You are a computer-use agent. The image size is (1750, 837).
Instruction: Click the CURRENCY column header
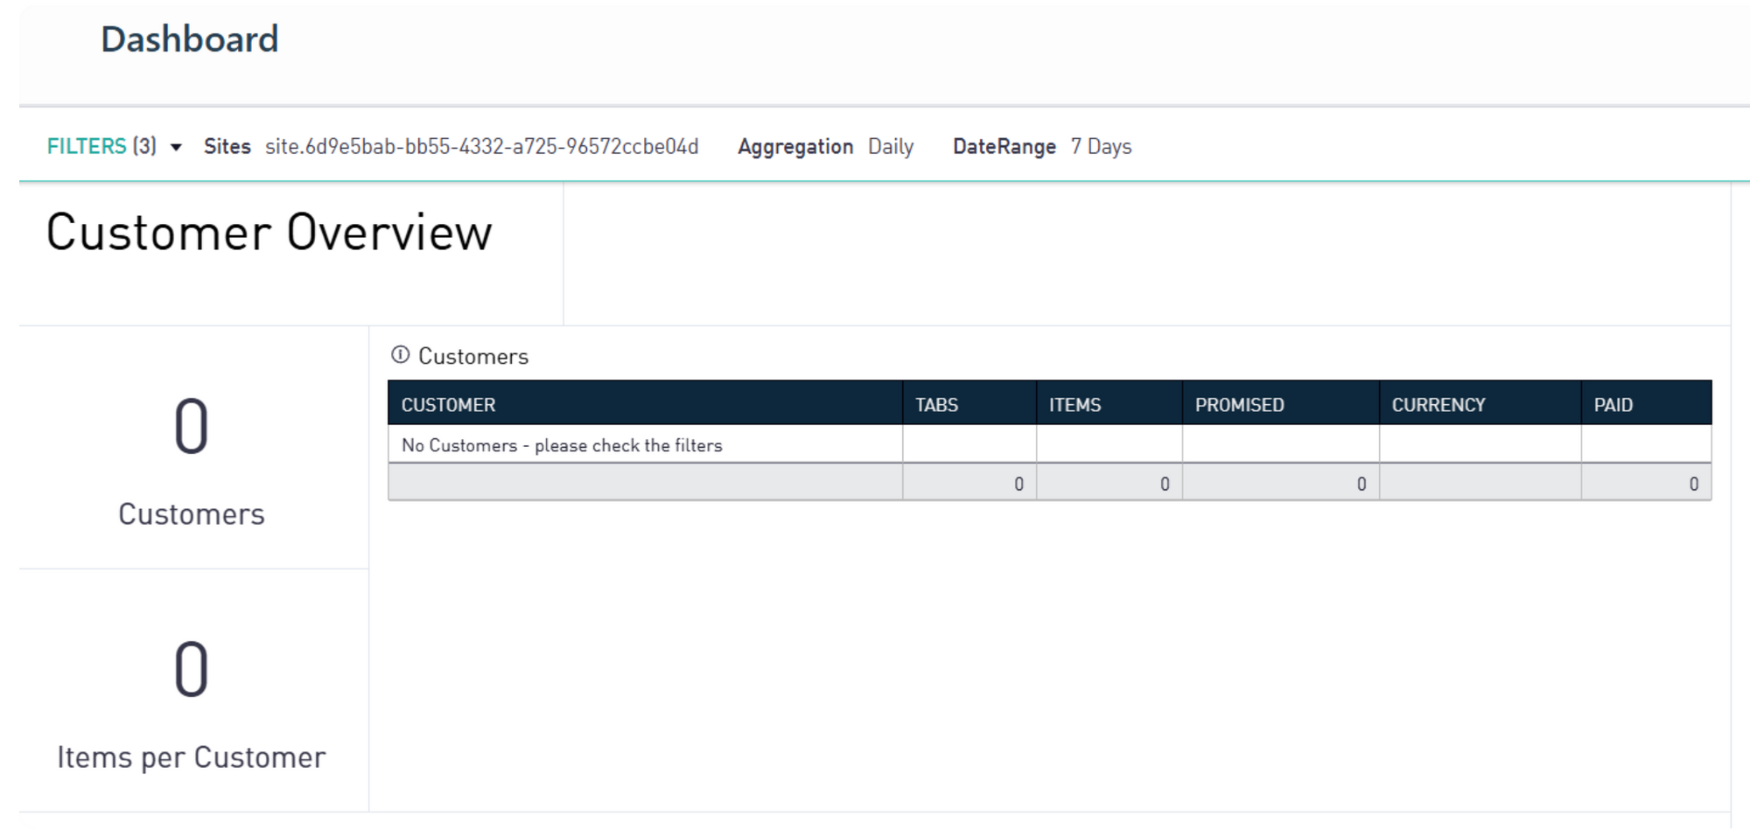point(1438,405)
